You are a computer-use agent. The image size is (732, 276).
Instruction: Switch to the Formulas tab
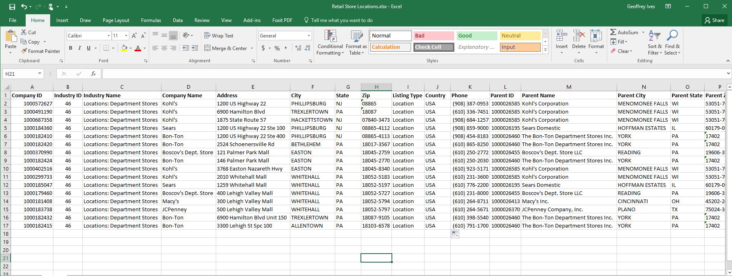[x=151, y=20]
